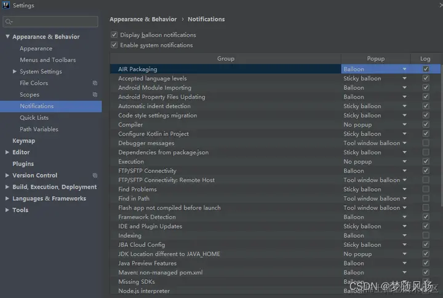
Task: Open Appearance settings page
Action: 36,49
